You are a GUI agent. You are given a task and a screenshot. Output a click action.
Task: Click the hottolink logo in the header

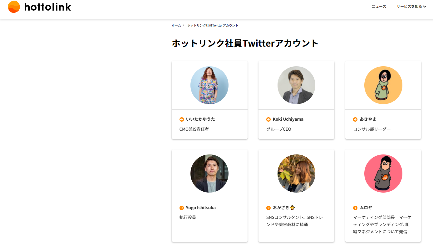click(x=39, y=7)
